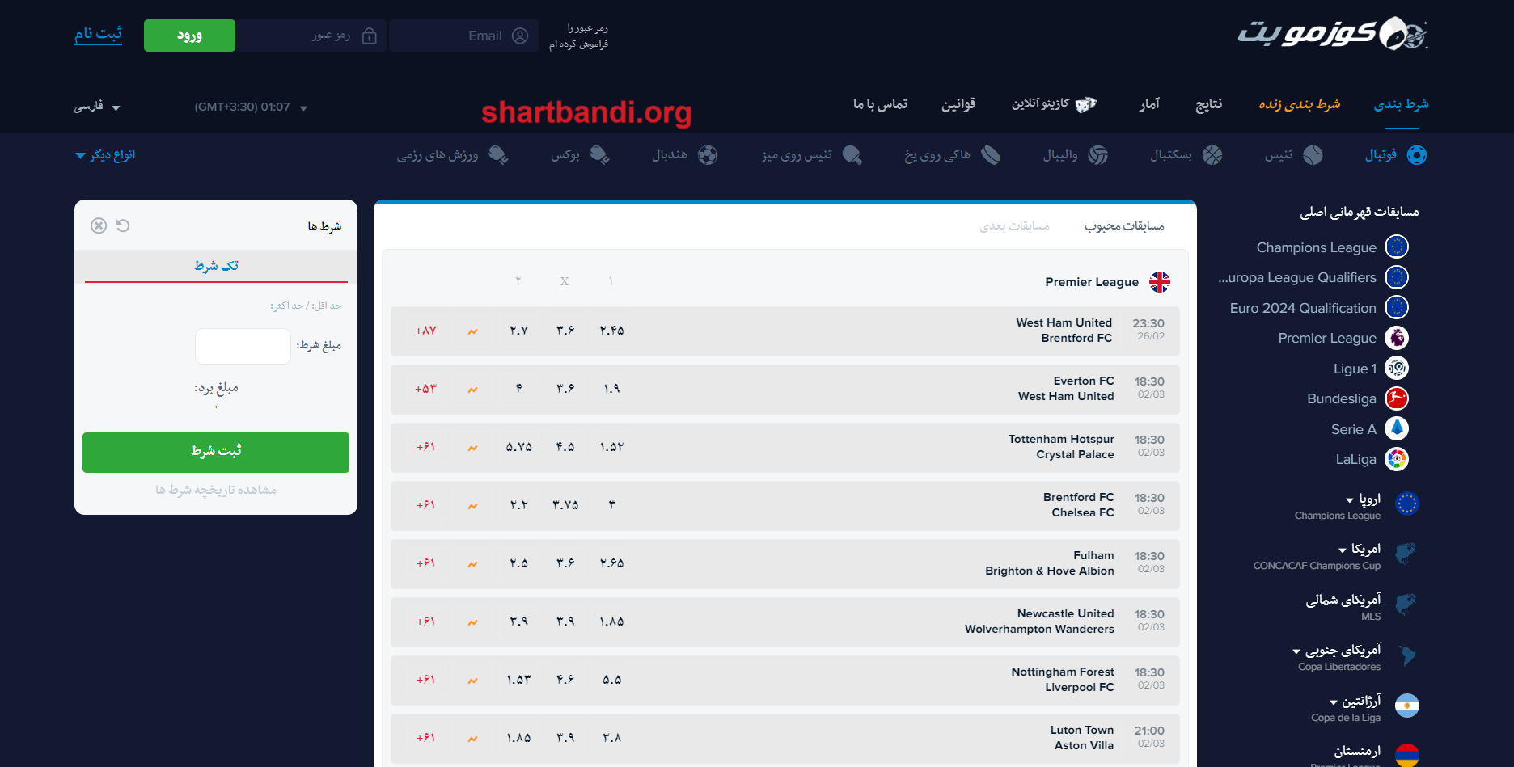Open bet history link مشاهده تاریخچه
The width and height of the screenshot is (1514, 767).
point(216,490)
